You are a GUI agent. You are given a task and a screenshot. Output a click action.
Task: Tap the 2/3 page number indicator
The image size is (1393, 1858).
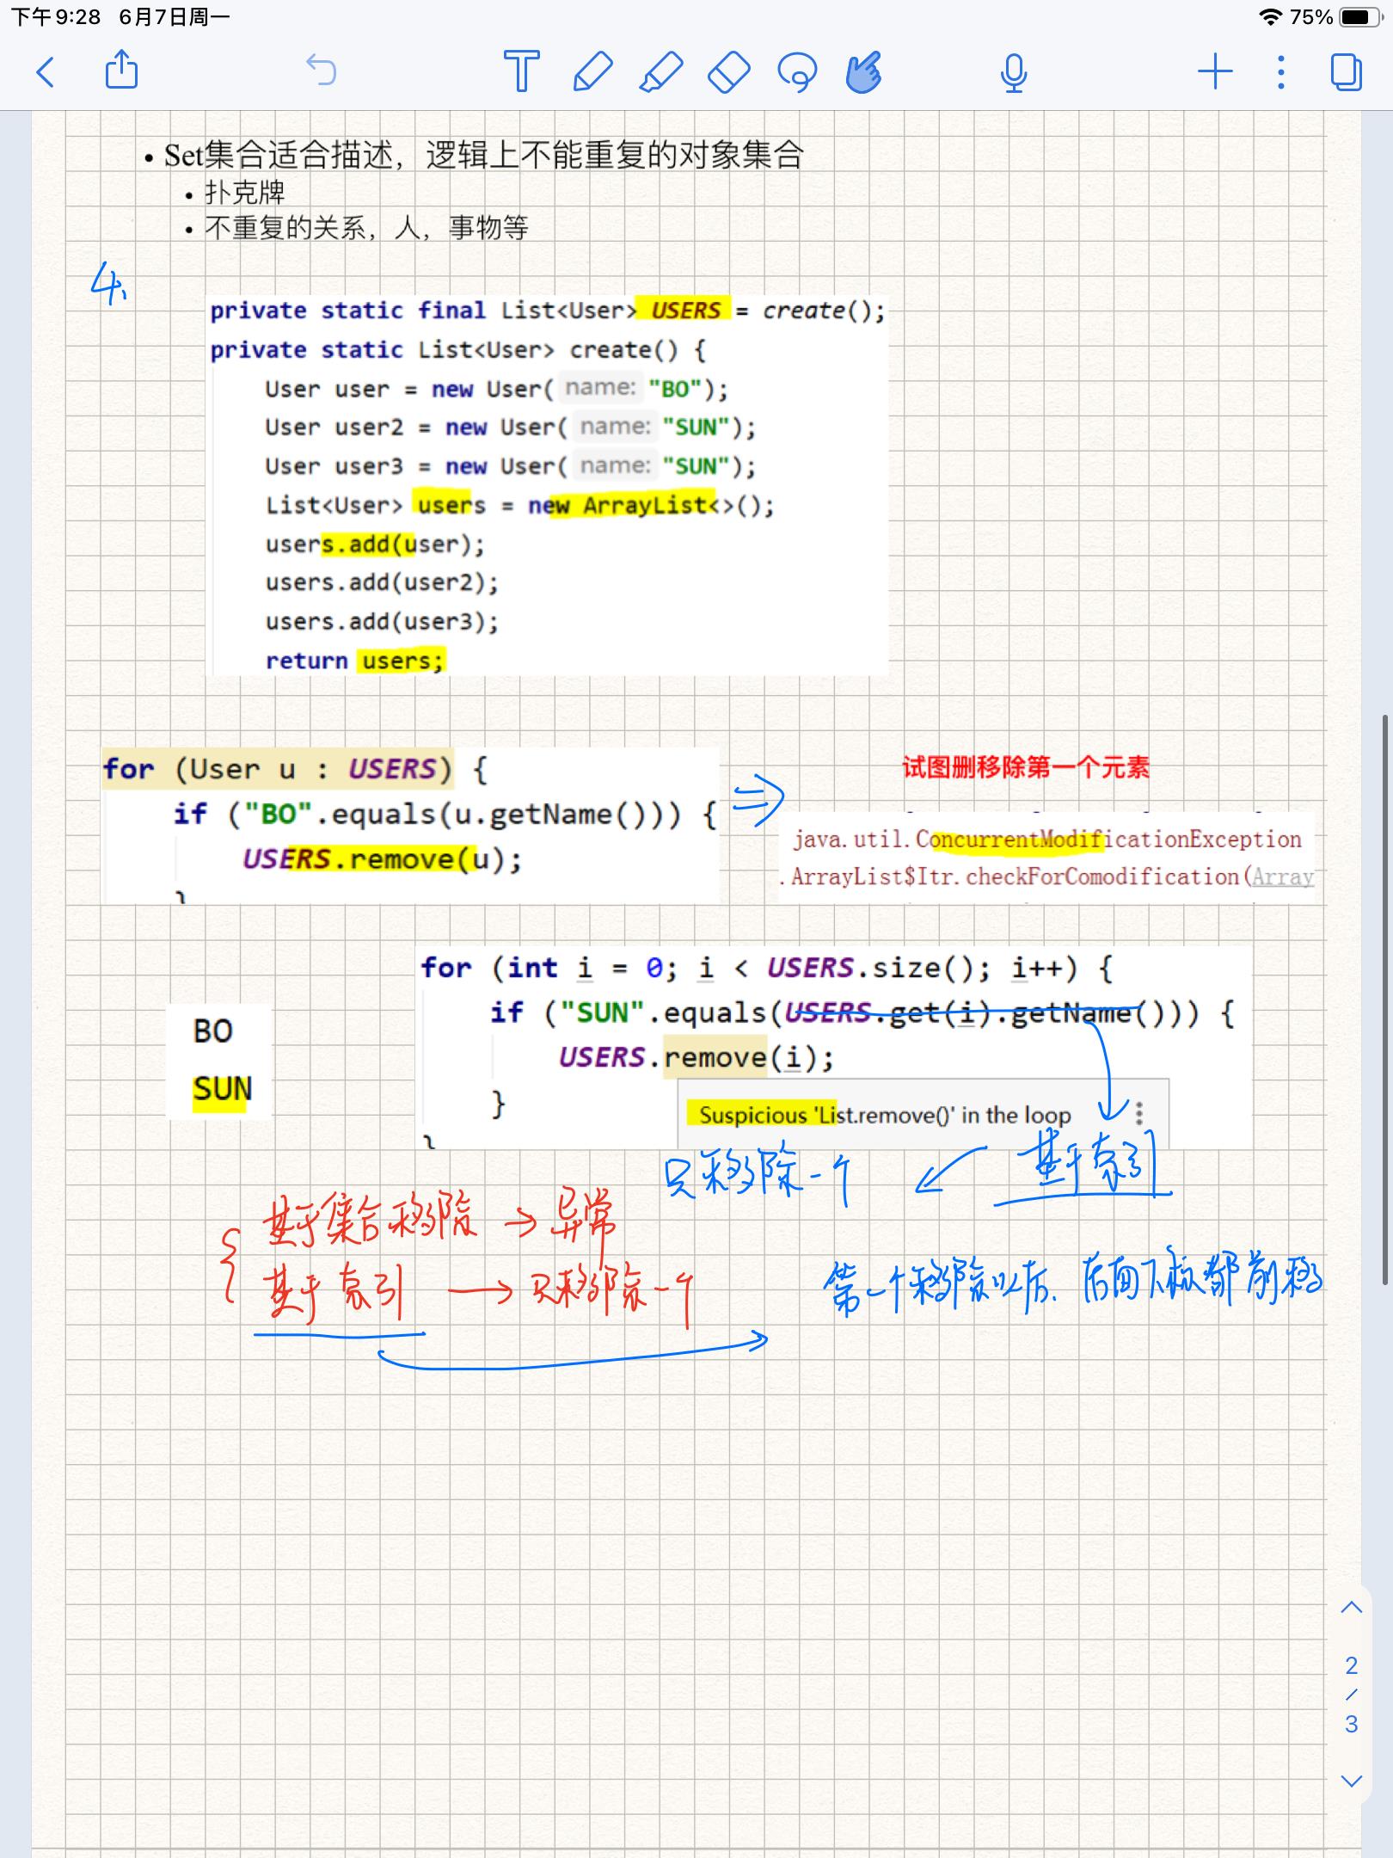(1352, 1695)
